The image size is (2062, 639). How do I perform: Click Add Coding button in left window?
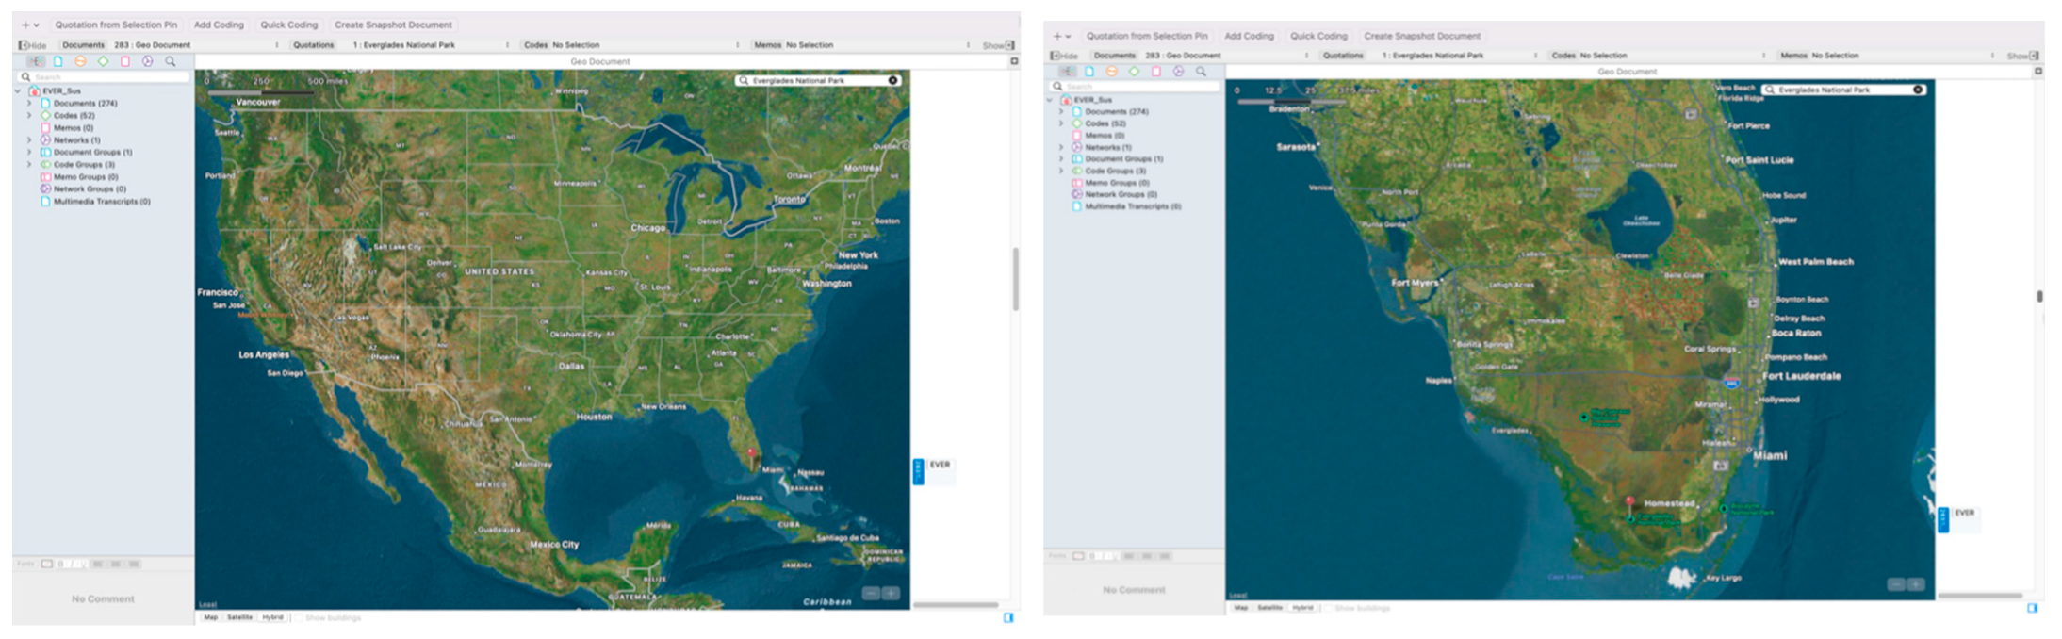pyautogui.click(x=219, y=25)
